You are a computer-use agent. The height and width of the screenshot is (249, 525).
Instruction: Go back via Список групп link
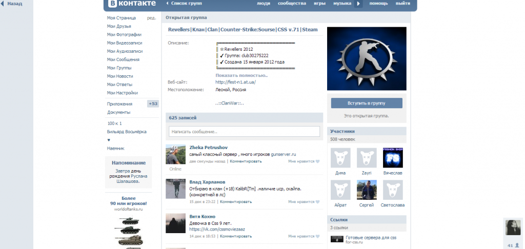click(184, 4)
